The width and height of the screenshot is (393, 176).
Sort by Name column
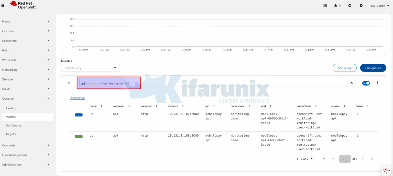pyautogui.click(x=101, y=106)
